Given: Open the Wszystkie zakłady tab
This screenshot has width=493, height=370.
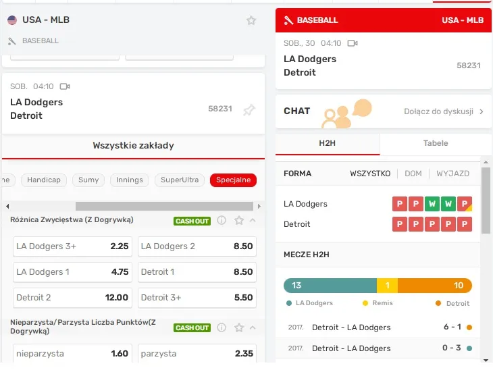Looking at the screenshot, I should [133, 146].
